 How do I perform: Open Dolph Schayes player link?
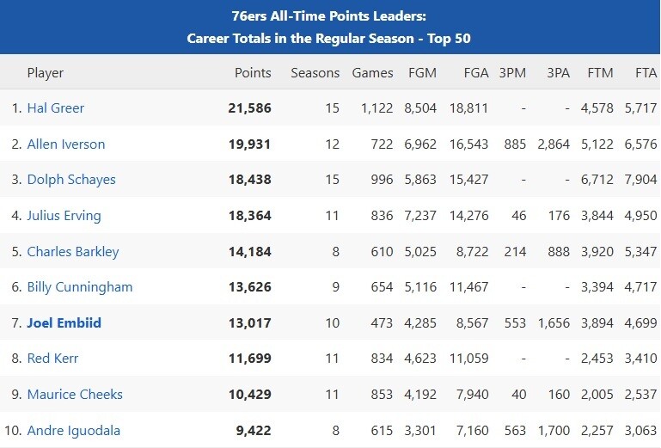tap(71, 180)
